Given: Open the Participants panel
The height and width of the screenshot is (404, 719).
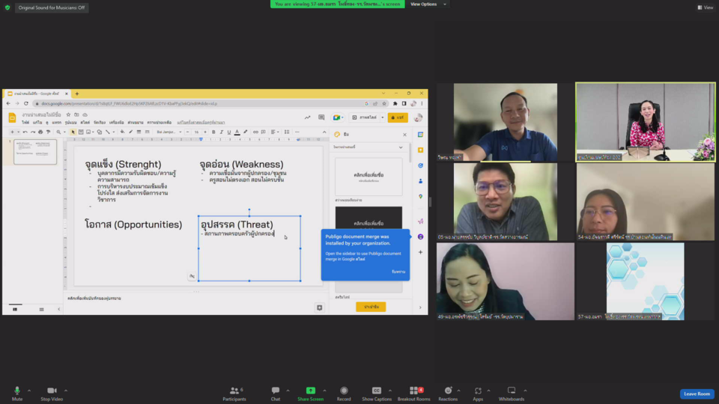Looking at the screenshot, I should pyautogui.click(x=234, y=391).
